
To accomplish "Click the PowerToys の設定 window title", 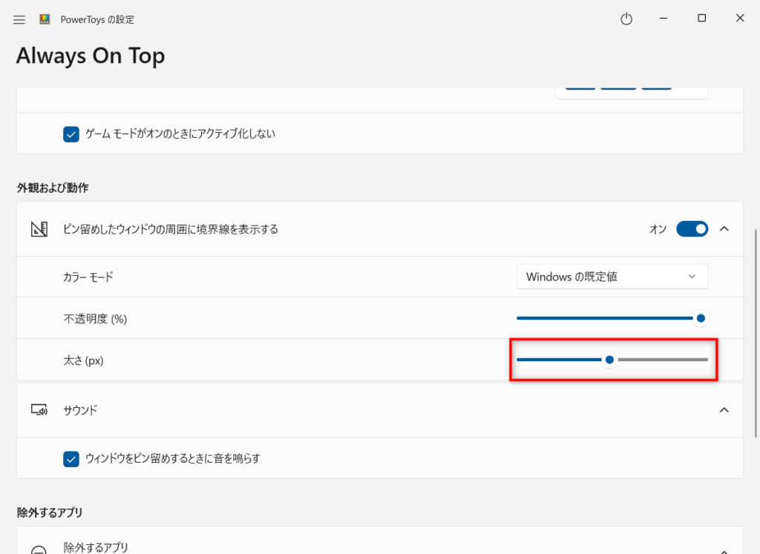I will click(x=97, y=20).
